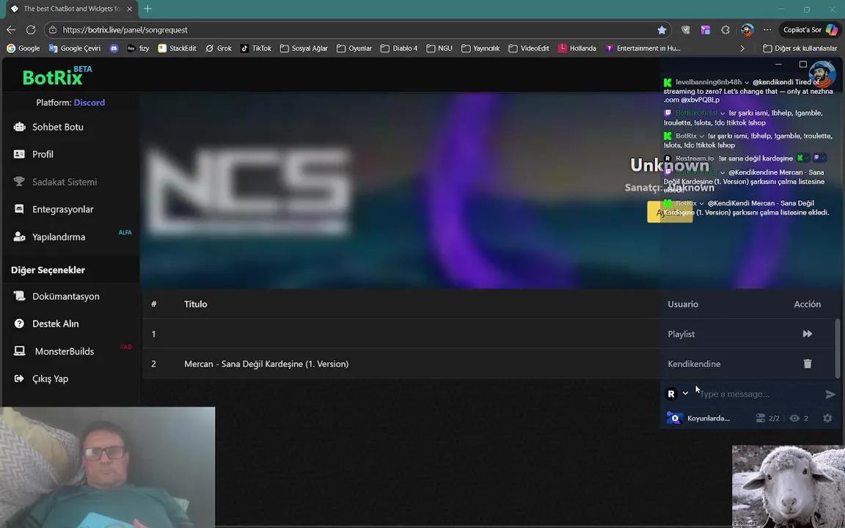Expand the Sosyal Ağlar bookmark folder
The width and height of the screenshot is (845, 528).
(x=304, y=48)
